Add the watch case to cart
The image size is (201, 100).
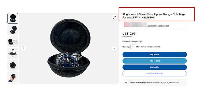point(155,61)
